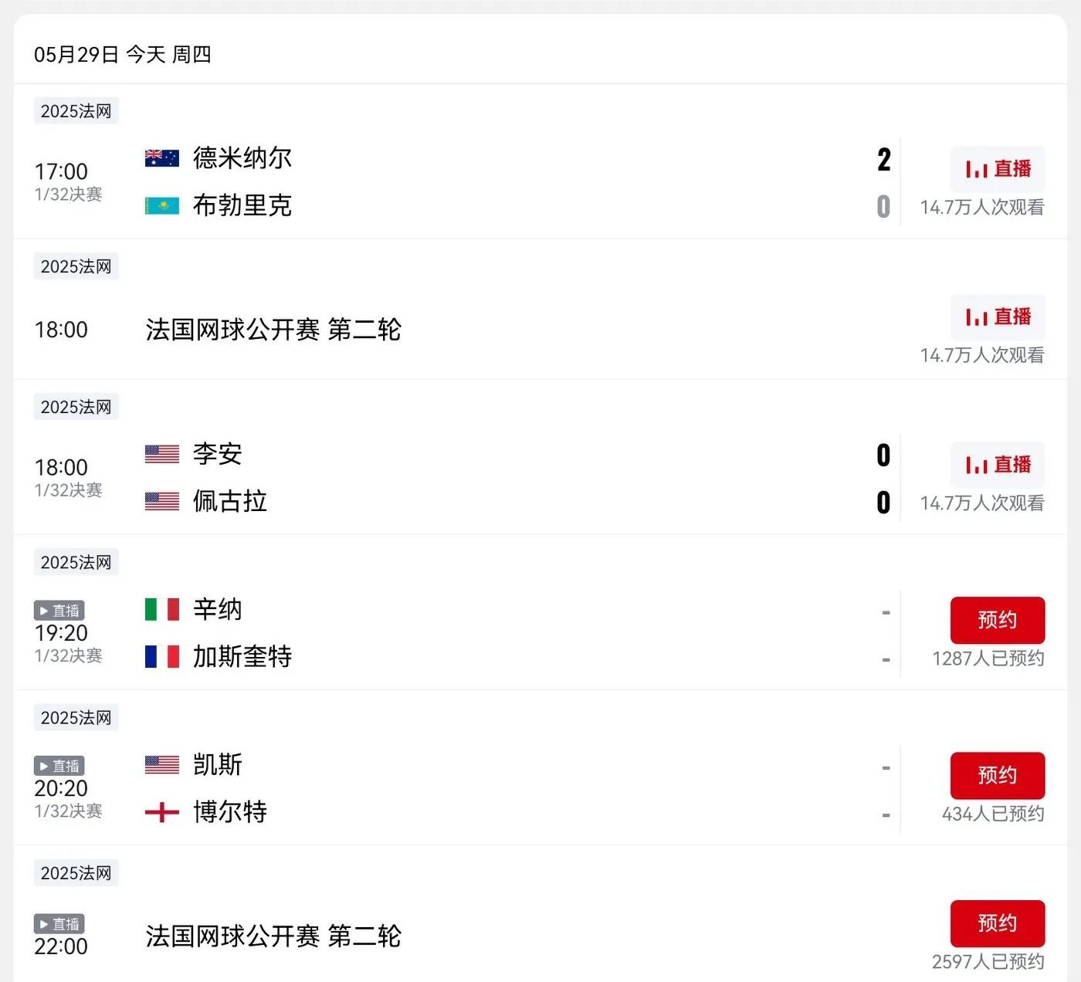Click the USA flag beside 凯斯
The image size is (1081, 982).
(x=162, y=765)
